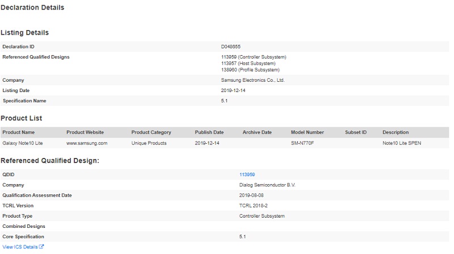Click the Core Specification label
454x254 pixels.
(x=23, y=236)
